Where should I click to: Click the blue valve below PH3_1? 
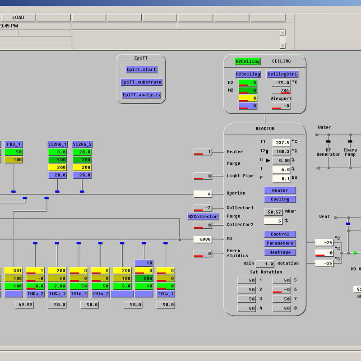tap(14, 192)
